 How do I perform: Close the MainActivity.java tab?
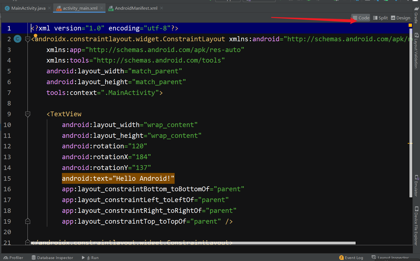point(49,8)
